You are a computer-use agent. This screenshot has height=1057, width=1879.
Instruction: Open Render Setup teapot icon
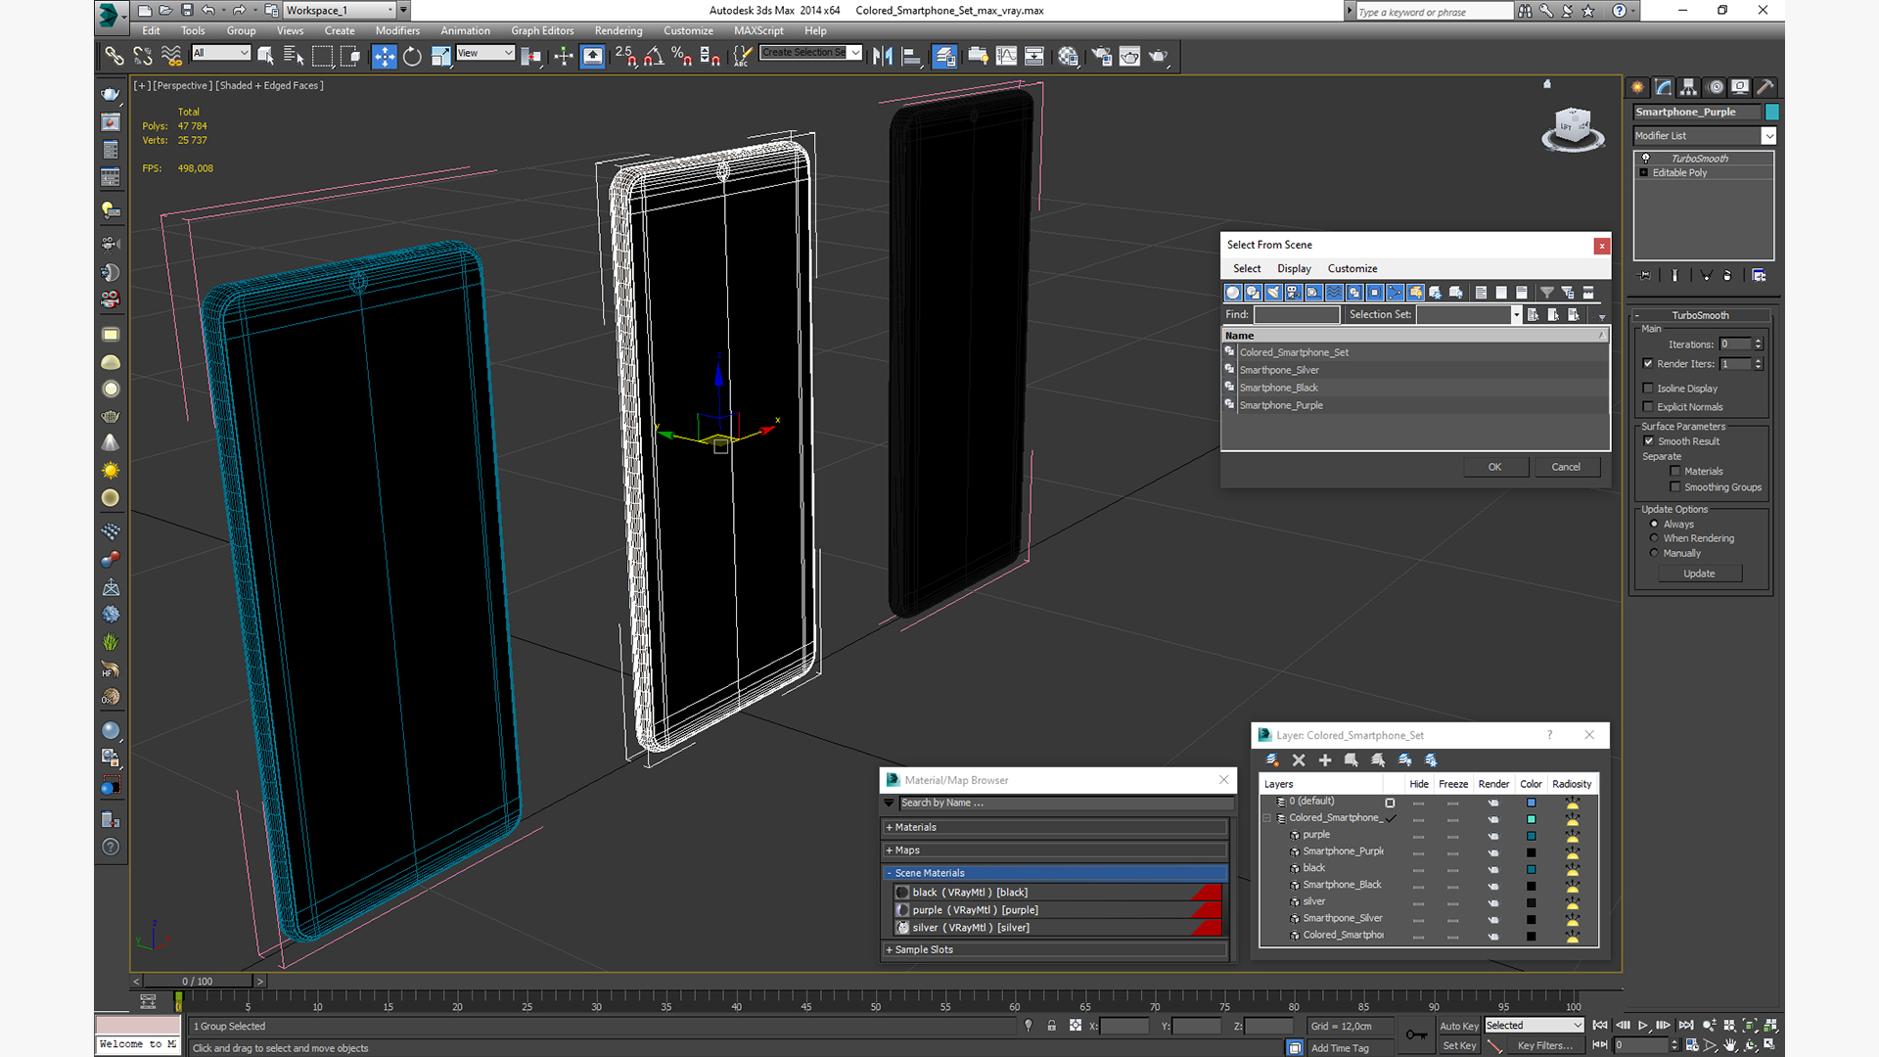tap(1101, 56)
